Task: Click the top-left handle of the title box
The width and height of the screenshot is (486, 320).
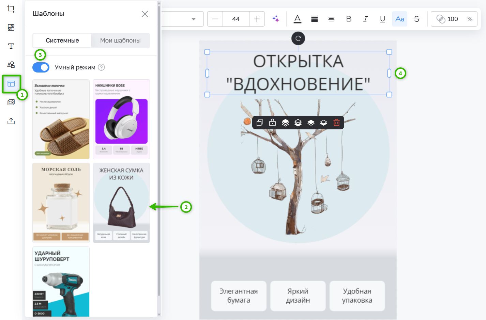Action: coord(207,52)
